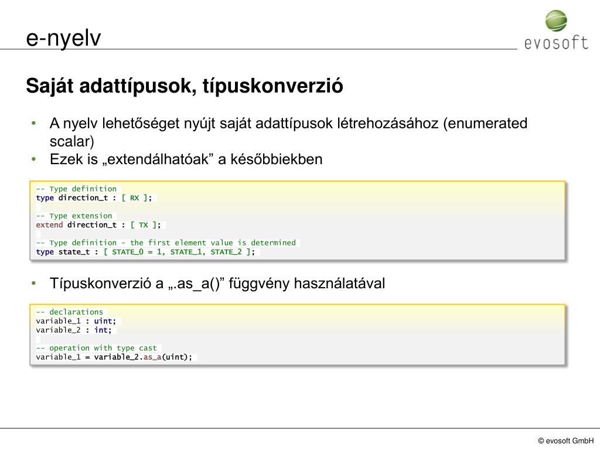Viewport: 600px width, 450px height.
Task: Click the '© evosoft GmbH' footer text
Action: pyautogui.click(x=566, y=441)
